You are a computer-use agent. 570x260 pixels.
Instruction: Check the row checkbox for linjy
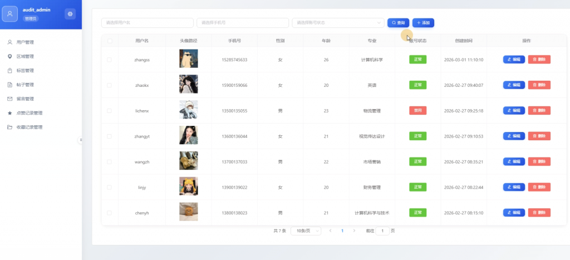click(110, 187)
